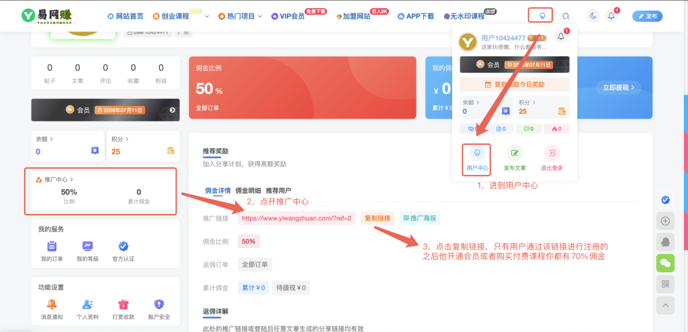
Task: Click the back-to-top arrow icon
Action: click(665, 305)
